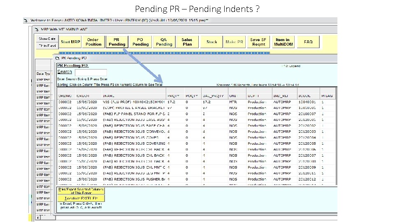
Task: Click ICODE cell 20100007
Action: 307,114
